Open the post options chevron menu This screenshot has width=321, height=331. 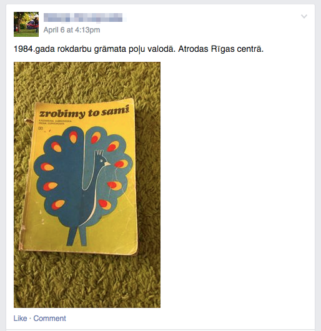tap(304, 16)
